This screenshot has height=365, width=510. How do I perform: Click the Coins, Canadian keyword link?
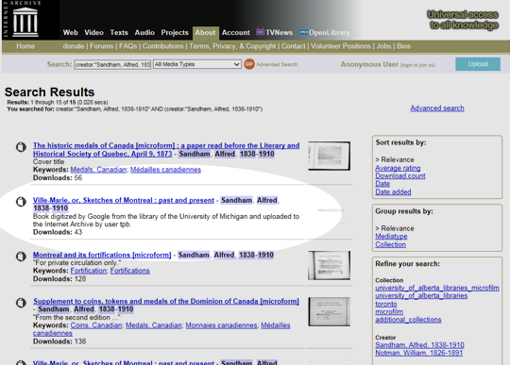click(x=96, y=325)
